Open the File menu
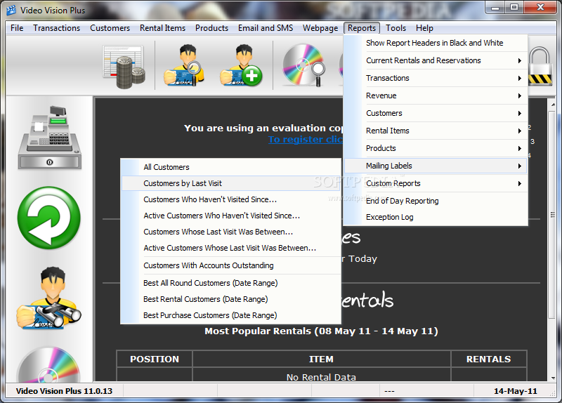Viewport: 562px width, 403px height. (x=17, y=28)
